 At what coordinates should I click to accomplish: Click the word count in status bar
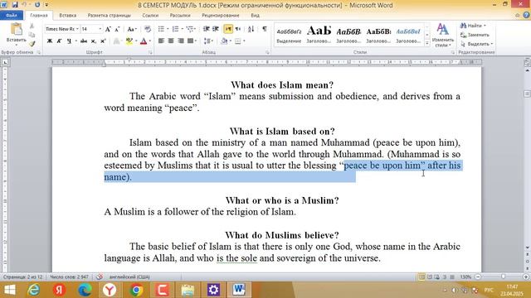[69, 277]
